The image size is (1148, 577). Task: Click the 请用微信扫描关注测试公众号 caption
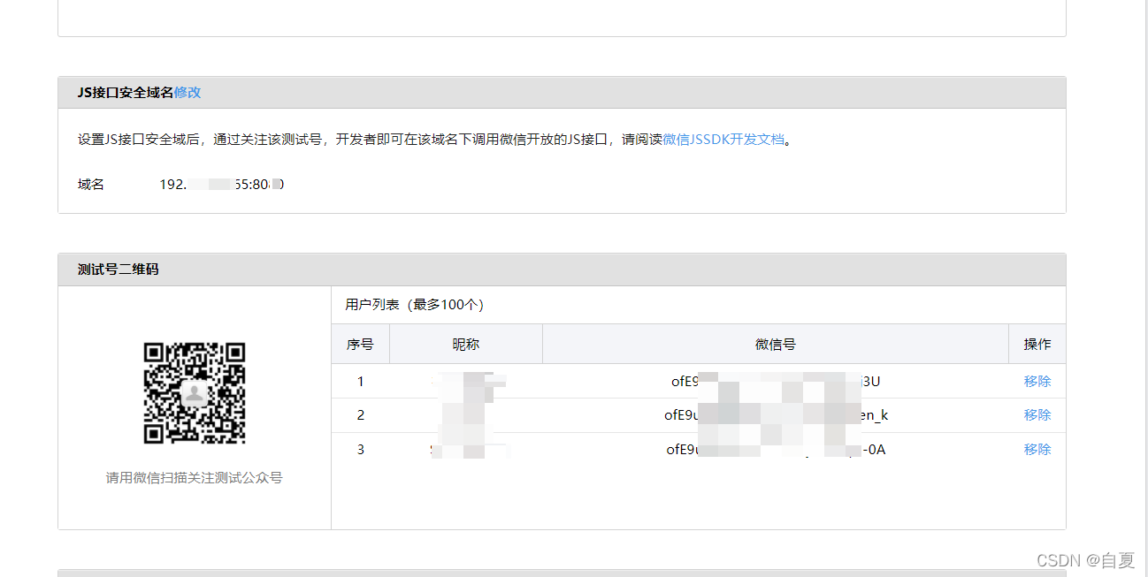click(195, 478)
